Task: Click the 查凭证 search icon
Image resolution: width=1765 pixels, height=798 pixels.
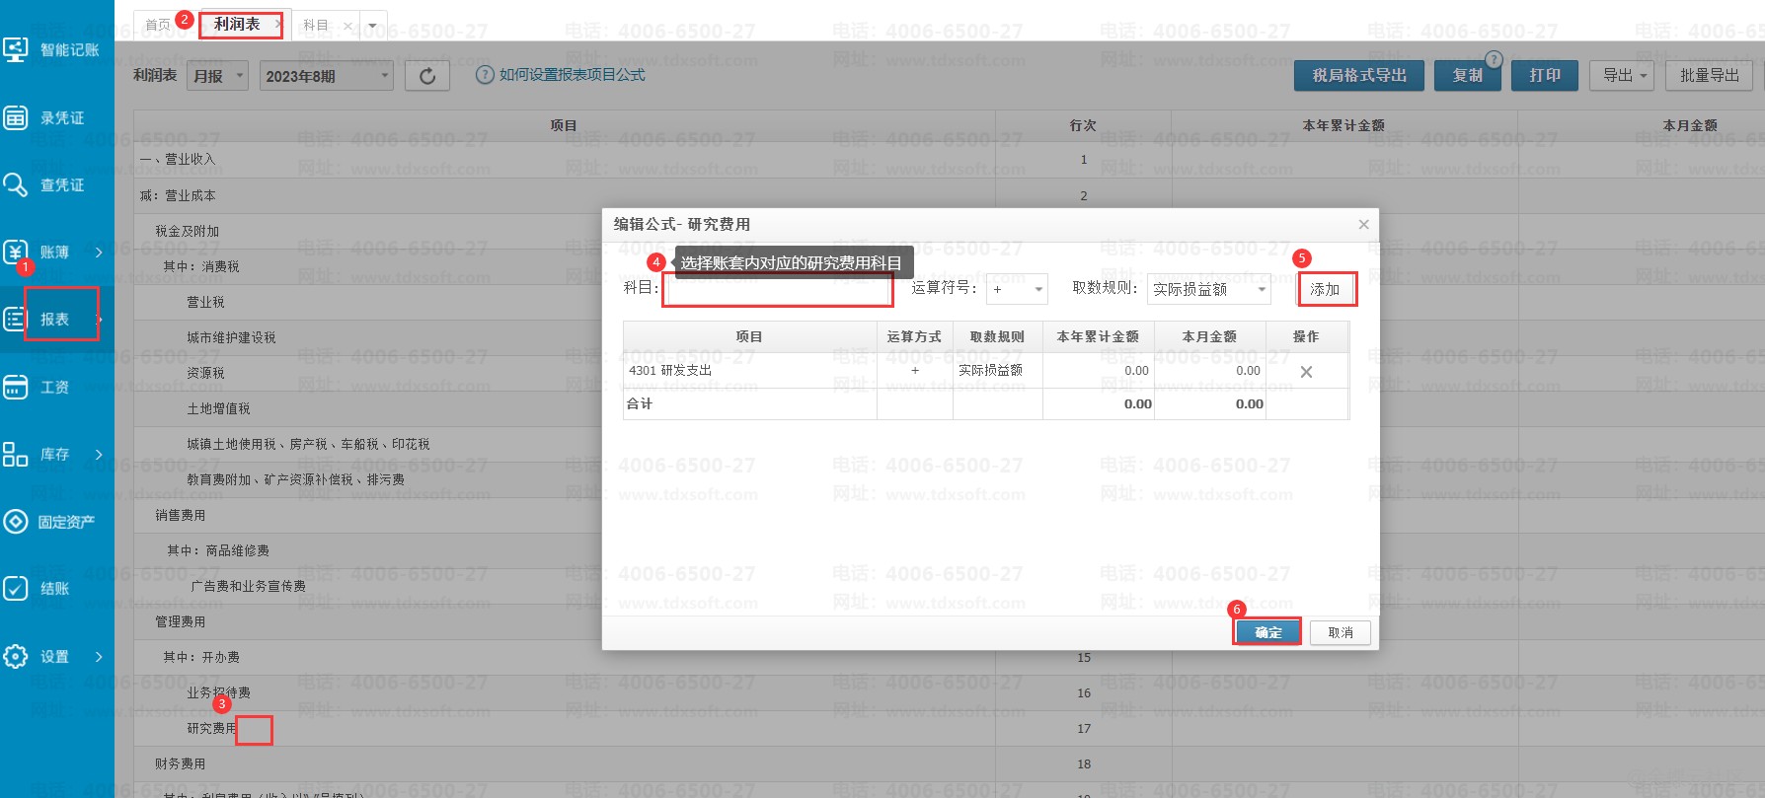Action: pyautogui.click(x=16, y=184)
